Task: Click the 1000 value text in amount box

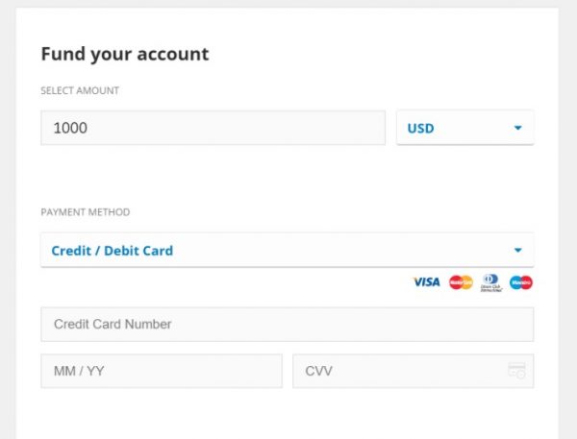Action: [70, 128]
